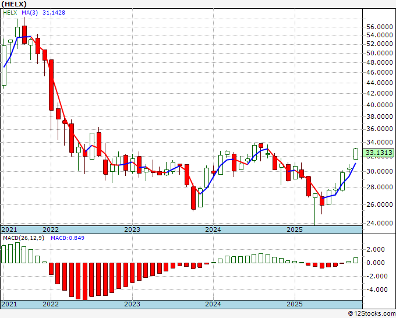
Task: Click the MACD(26,12,9) indicator label
Action: click(23, 238)
